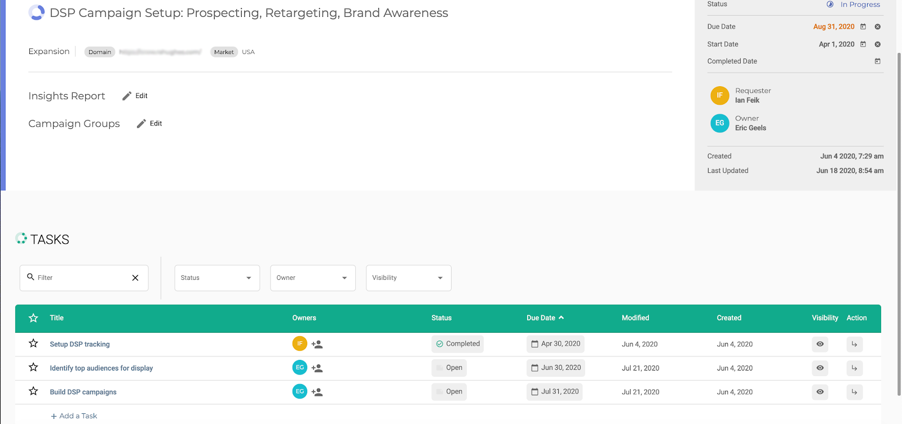Clear the task filter with X icon

(x=135, y=278)
